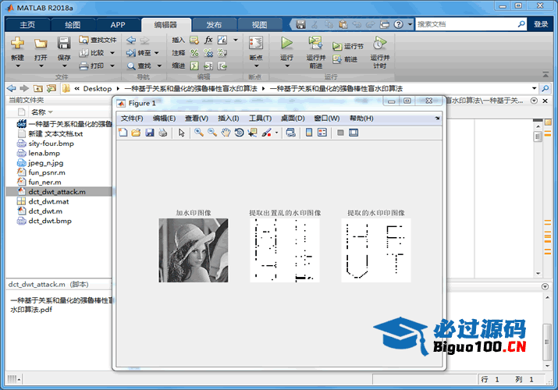Select the Pan hand tool in Figure 1
Screen dimensions: 558x390
pos(226,133)
